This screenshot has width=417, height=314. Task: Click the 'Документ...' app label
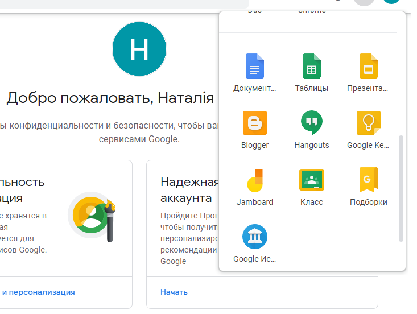pyautogui.click(x=254, y=88)
